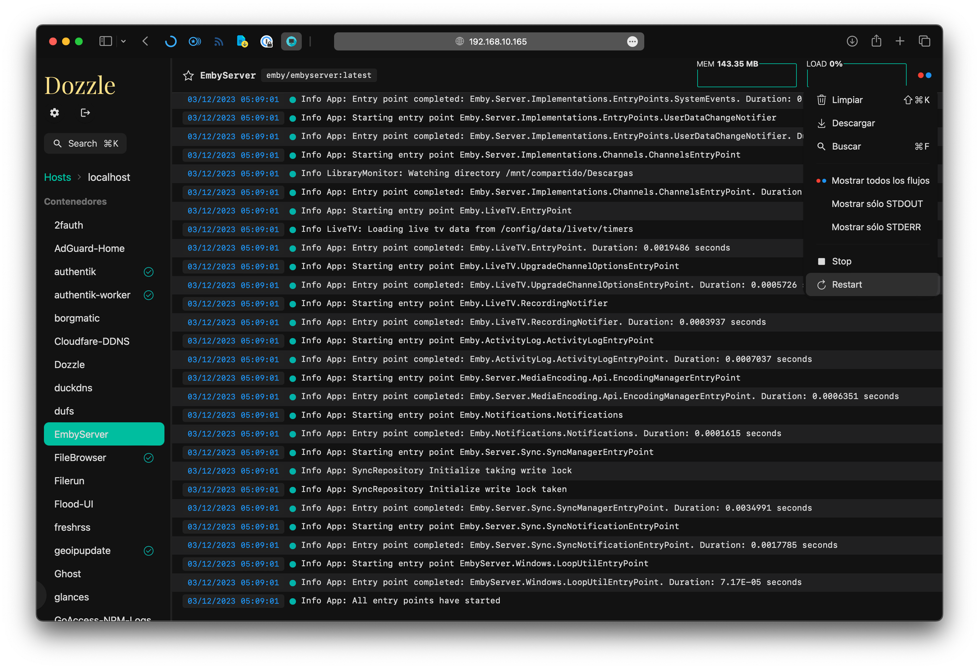Click the highlighted teal extension icon
This screenshot has height=669, width=979.
pos(291,41)
